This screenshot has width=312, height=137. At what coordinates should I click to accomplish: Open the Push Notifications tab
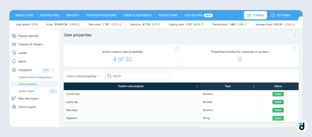click(x=101, y=15)
